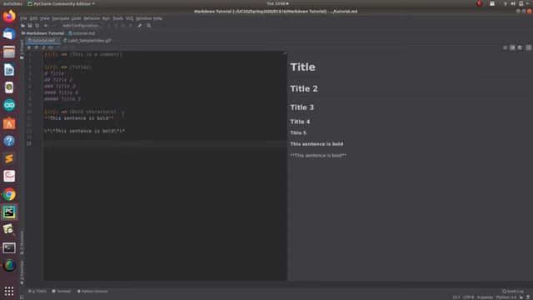Open the Navigate menu
The image size is (533, 300).
coord(61,18)
